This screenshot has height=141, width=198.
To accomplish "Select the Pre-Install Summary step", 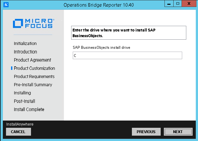I will [33, 85].
